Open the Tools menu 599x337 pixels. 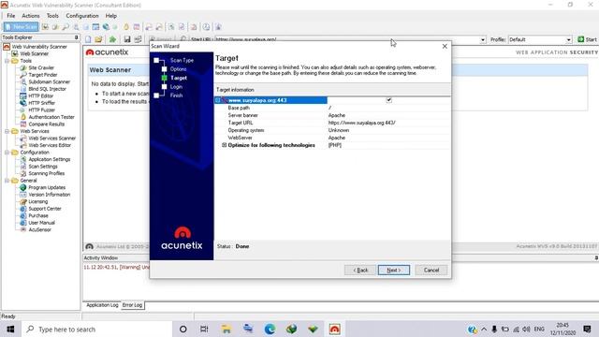52,16
